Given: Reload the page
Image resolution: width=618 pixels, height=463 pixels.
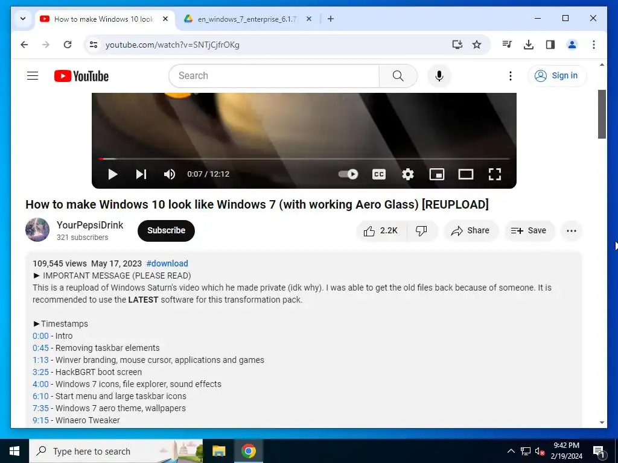Looking at the screenshot, I should 68,45.
